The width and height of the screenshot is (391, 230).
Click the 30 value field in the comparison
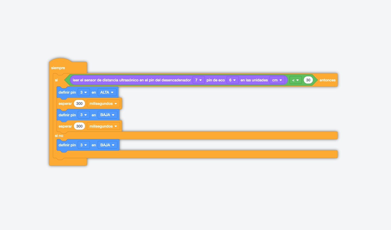[308, 80]
